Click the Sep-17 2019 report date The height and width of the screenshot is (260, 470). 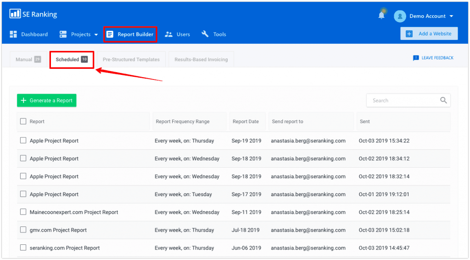click(246, 194)
